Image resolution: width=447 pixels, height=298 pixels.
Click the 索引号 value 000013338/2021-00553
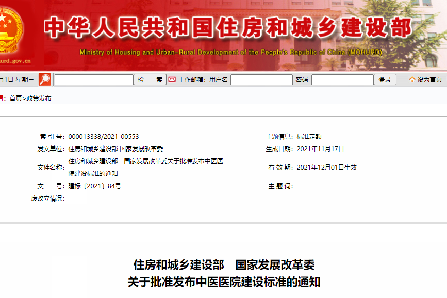point(106,135)
